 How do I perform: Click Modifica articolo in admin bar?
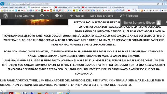pos(102,16)
